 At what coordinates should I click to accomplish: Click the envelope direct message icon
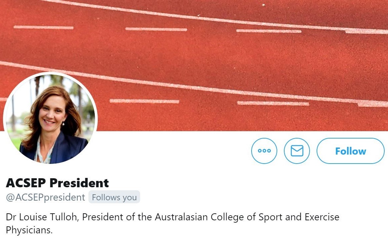click(297, 151)
